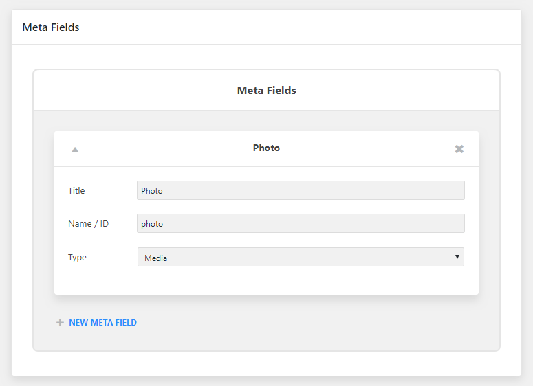Click the top-left Meta Fields panel title
The width and height of the screenshot is (533, 386).
[51, 27]
